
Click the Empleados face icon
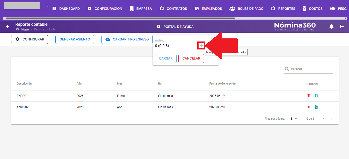197,9
